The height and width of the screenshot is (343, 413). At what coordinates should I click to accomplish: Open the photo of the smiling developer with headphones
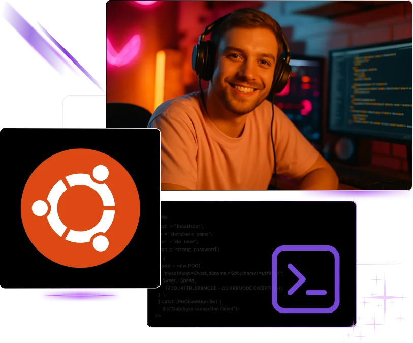[259, 95]
